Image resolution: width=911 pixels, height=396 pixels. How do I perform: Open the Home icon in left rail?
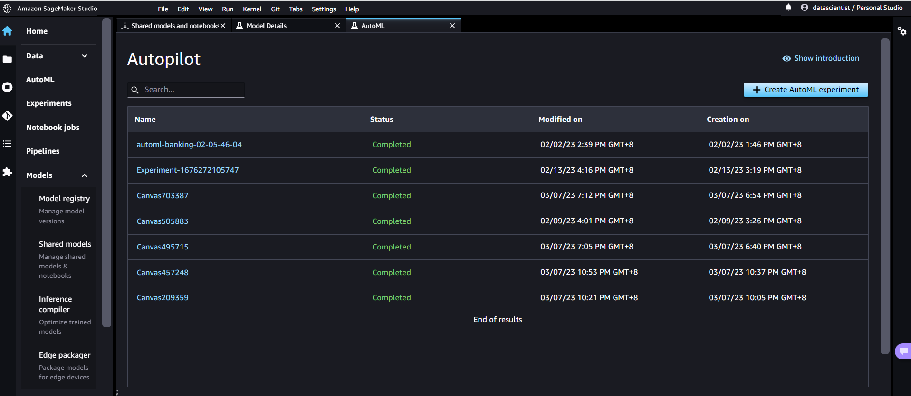tap(7, 31)
